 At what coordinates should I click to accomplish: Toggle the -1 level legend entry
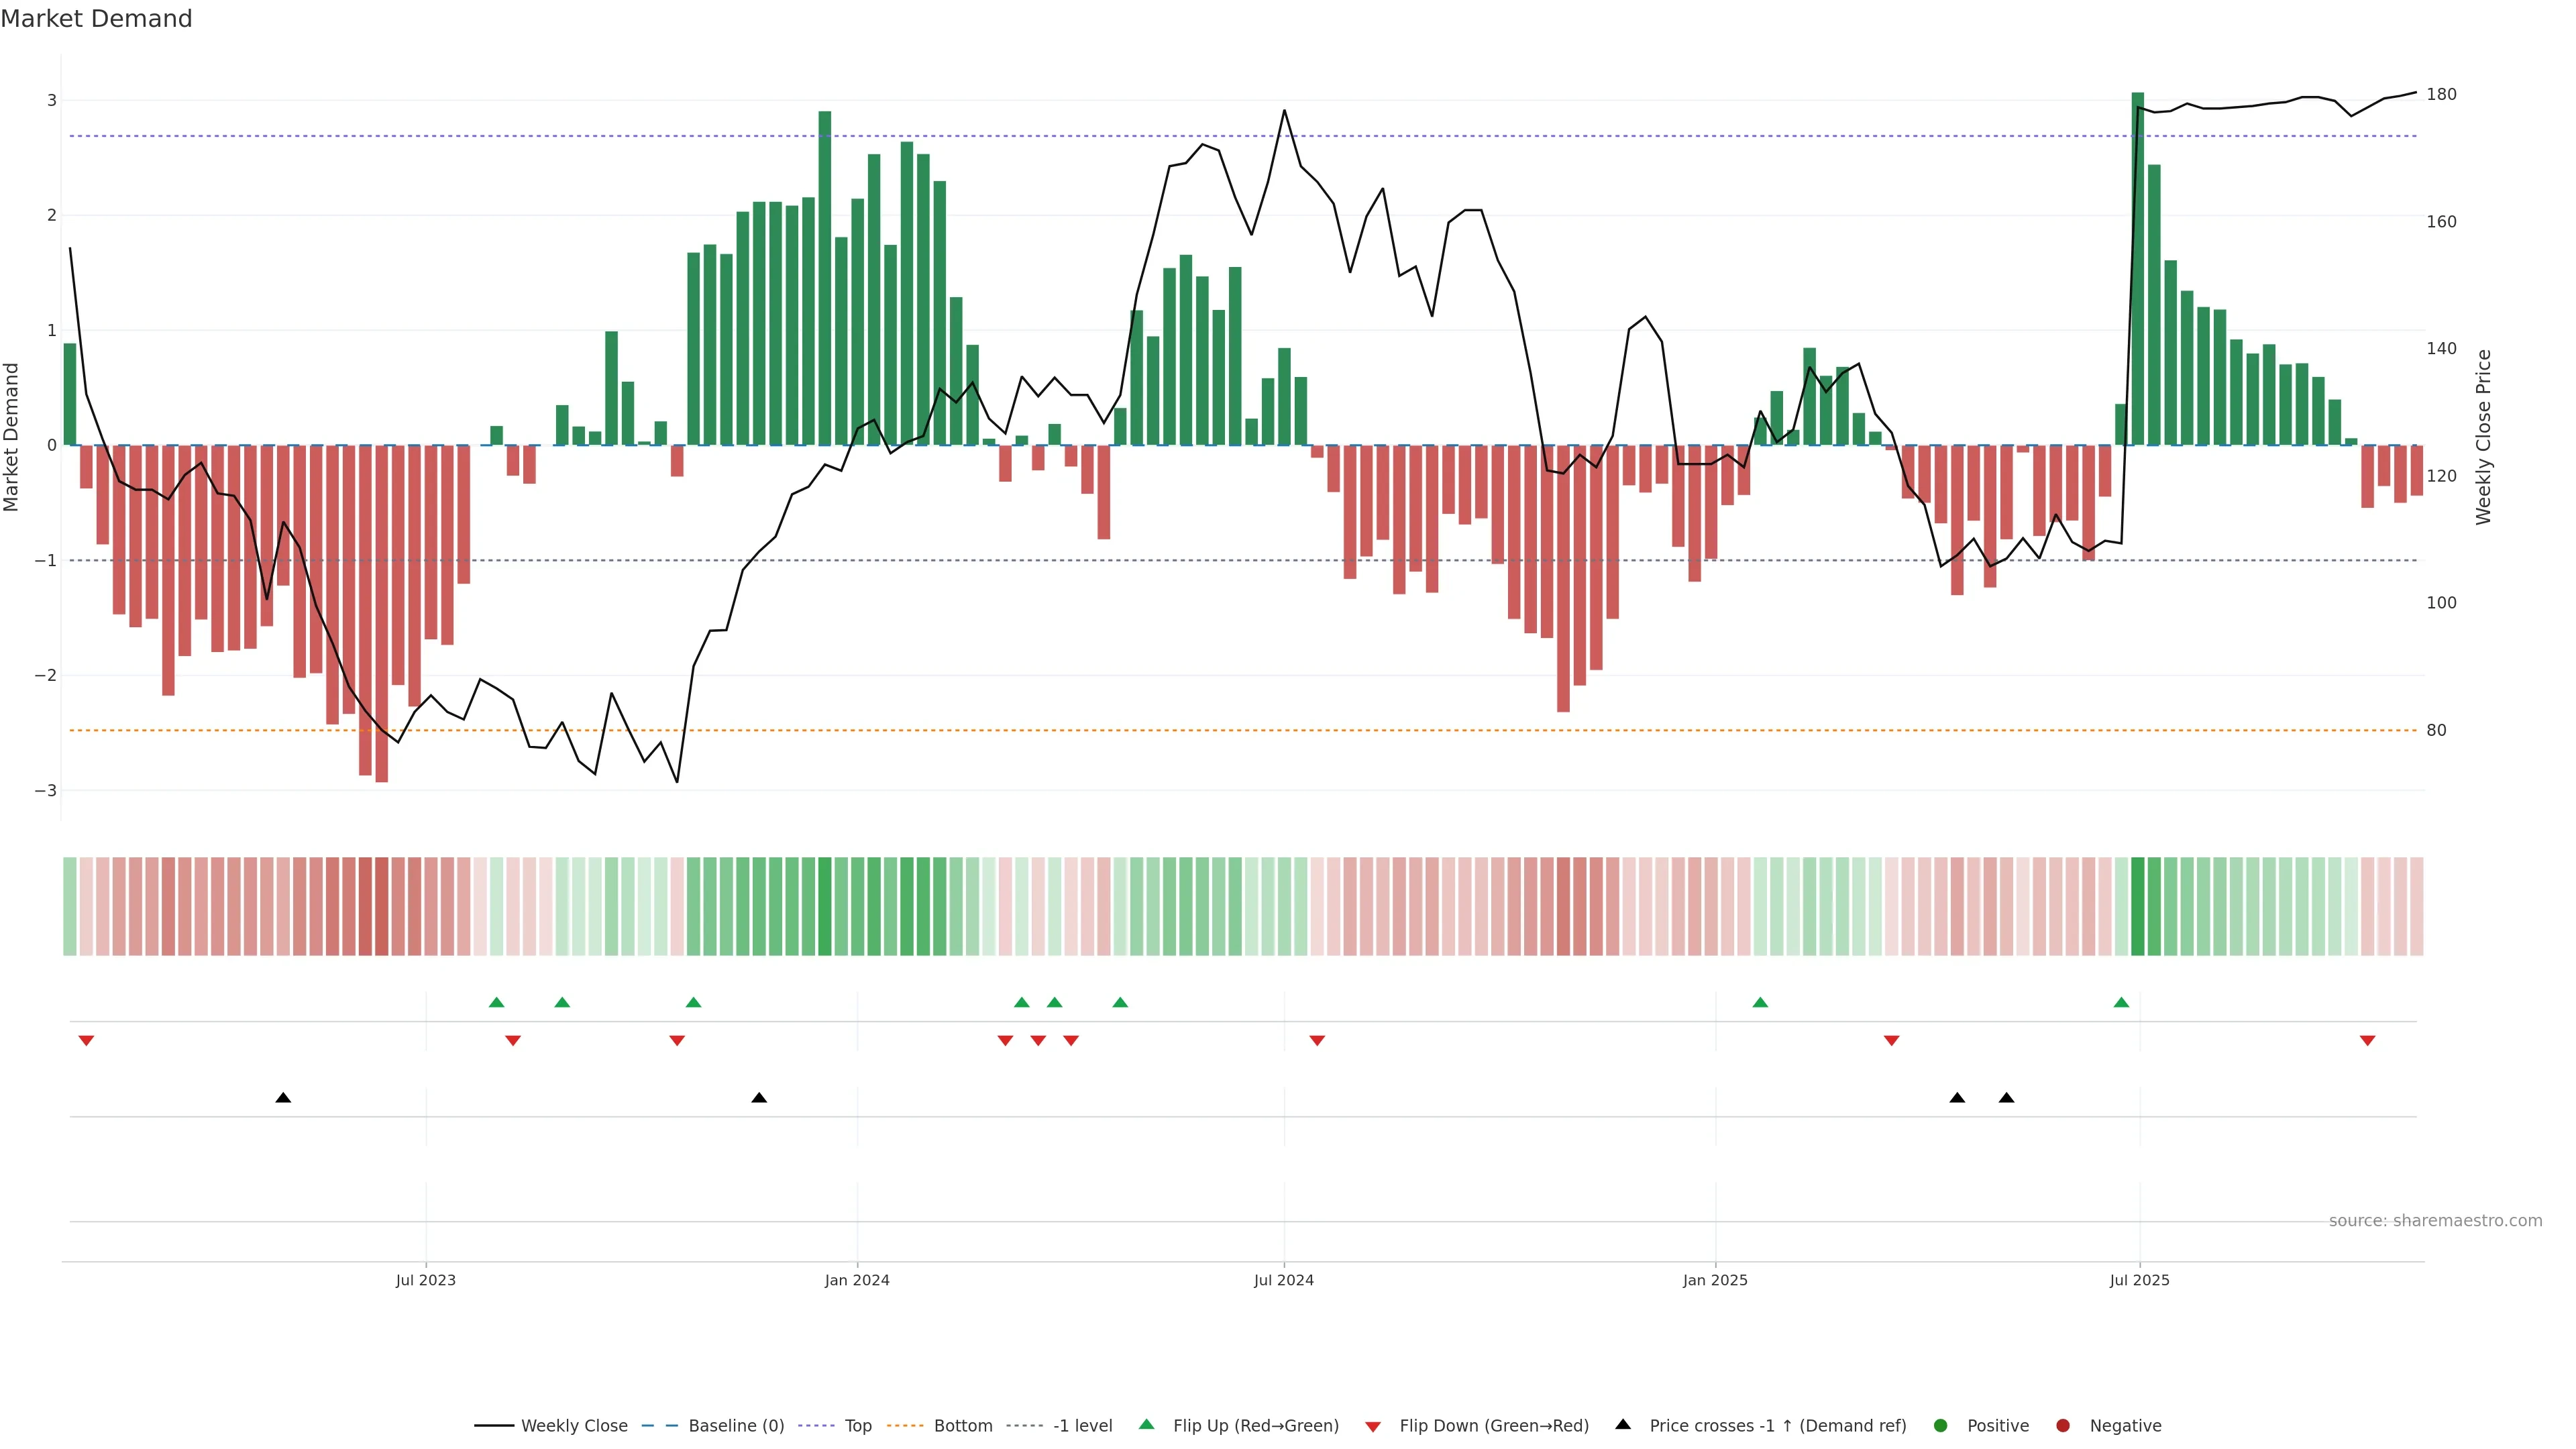pos(1082,1425)
